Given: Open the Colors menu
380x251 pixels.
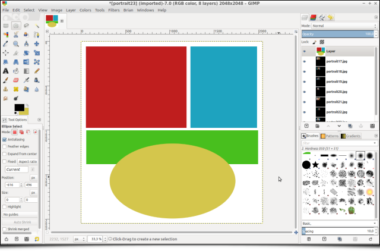Looking at the screenshot, I should 85,10.
